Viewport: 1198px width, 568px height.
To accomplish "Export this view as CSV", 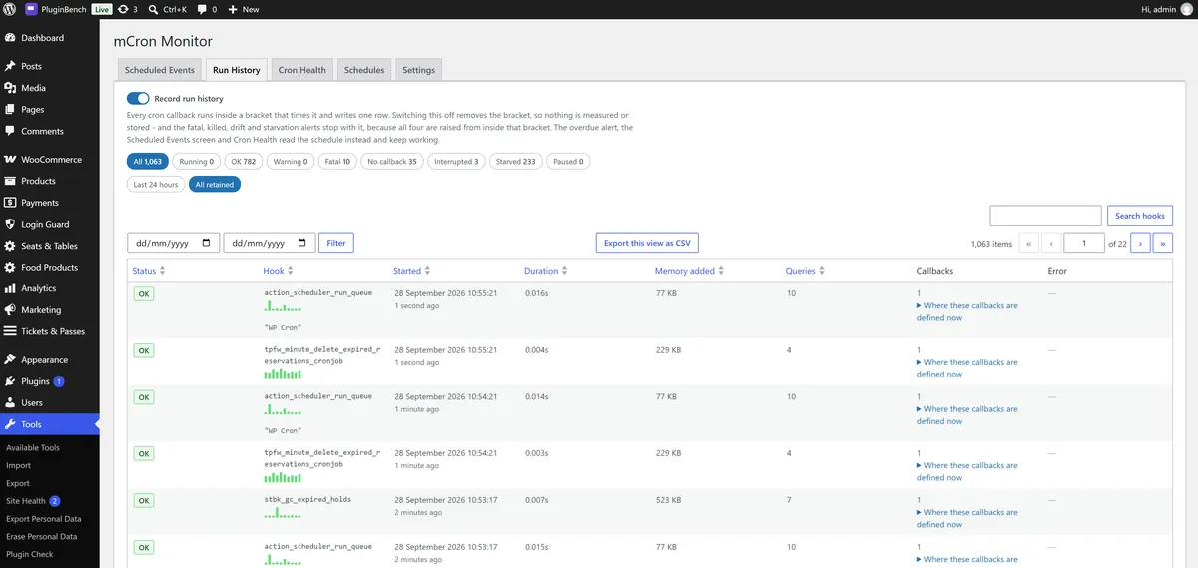I will click(x=647, y=243).
